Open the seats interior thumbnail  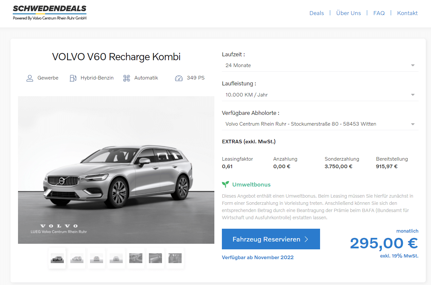[x=175, y=258]
